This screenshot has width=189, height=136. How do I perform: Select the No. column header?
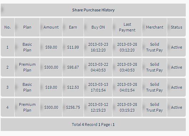pos(8,27)
